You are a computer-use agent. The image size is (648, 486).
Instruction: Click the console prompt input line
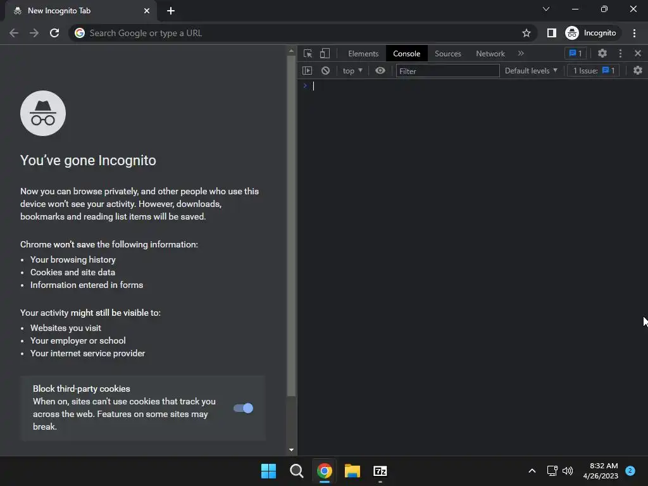coord(475,86)
